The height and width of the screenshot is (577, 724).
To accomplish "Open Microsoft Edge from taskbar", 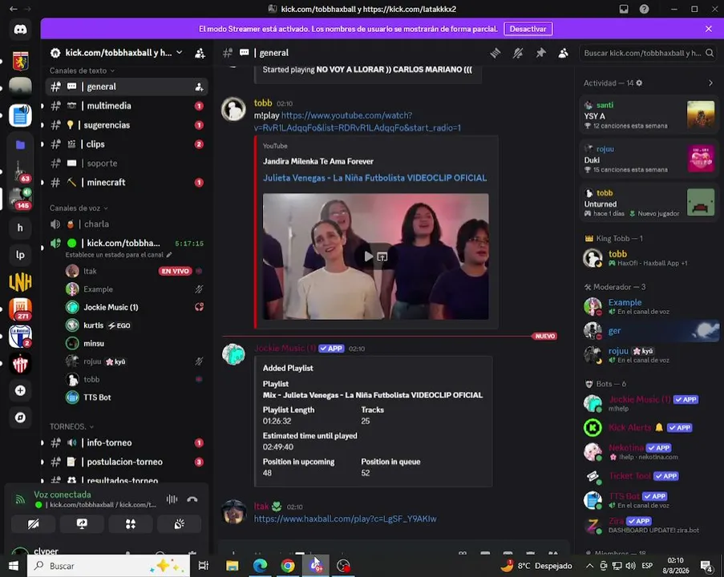I will 260,566.
